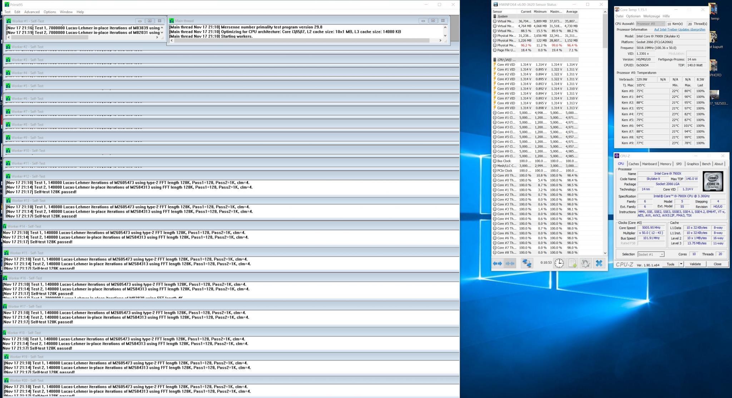Restore the Worker #1 child window
732x398 pixels.
pyautogui.click(x=150, y=21)
